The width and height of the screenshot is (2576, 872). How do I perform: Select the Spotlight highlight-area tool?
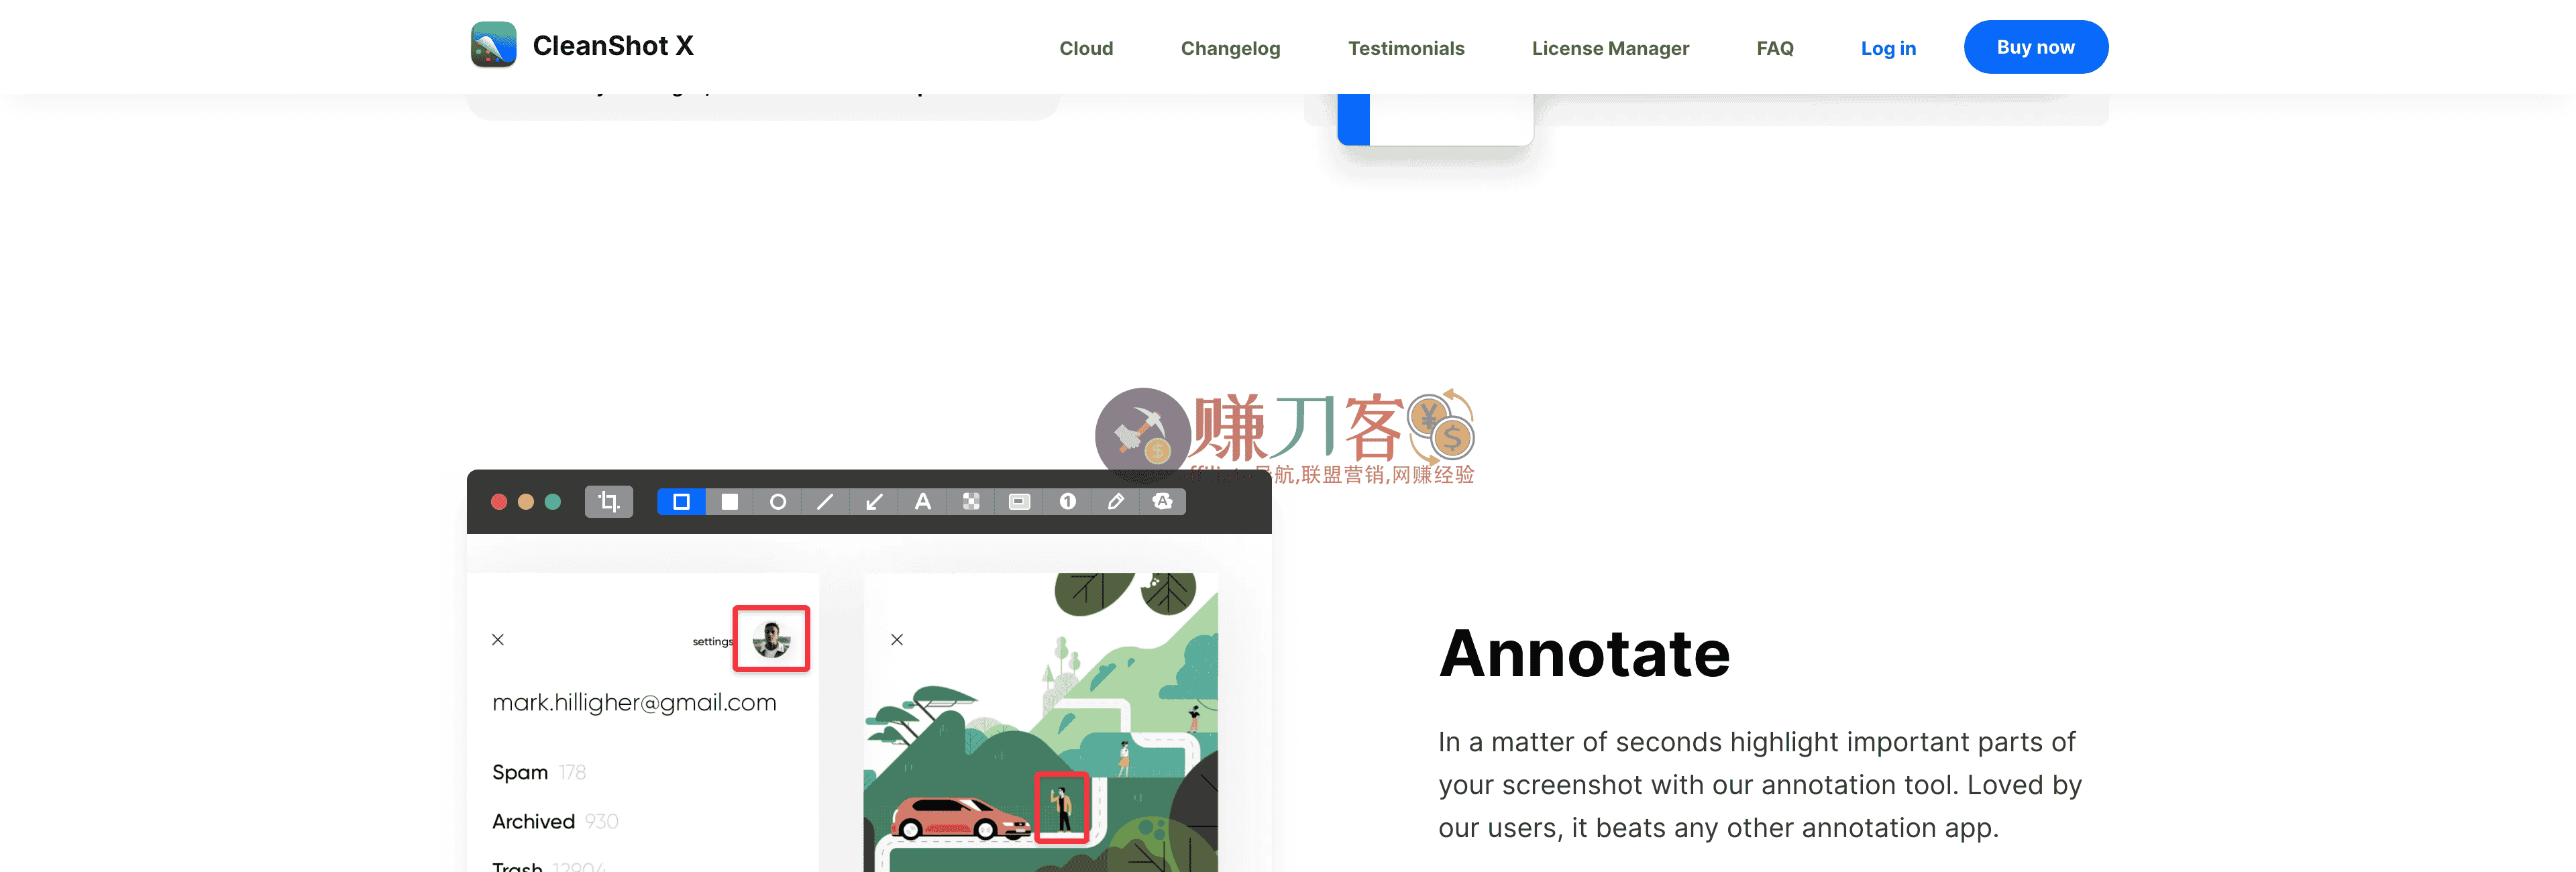click(x=1019, y=501)
